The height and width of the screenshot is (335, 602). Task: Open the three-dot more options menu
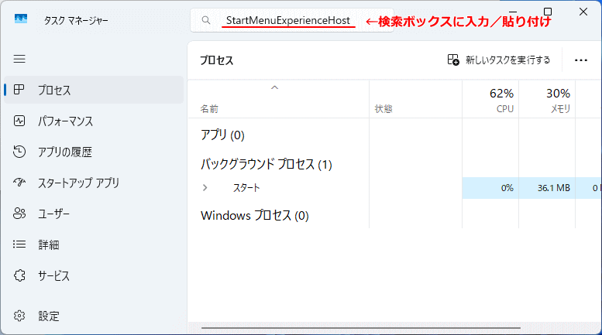581,60
